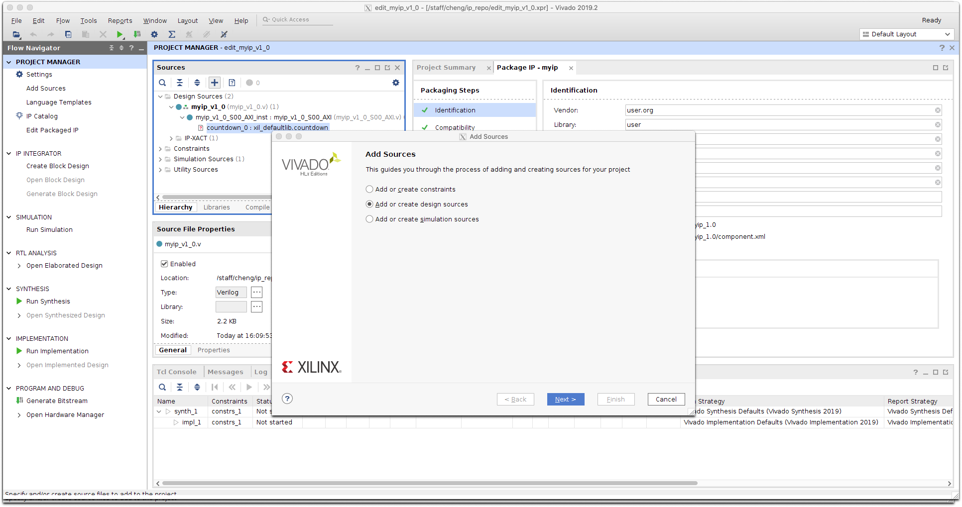Search in the Sources panel

click(x=162, y=83)
